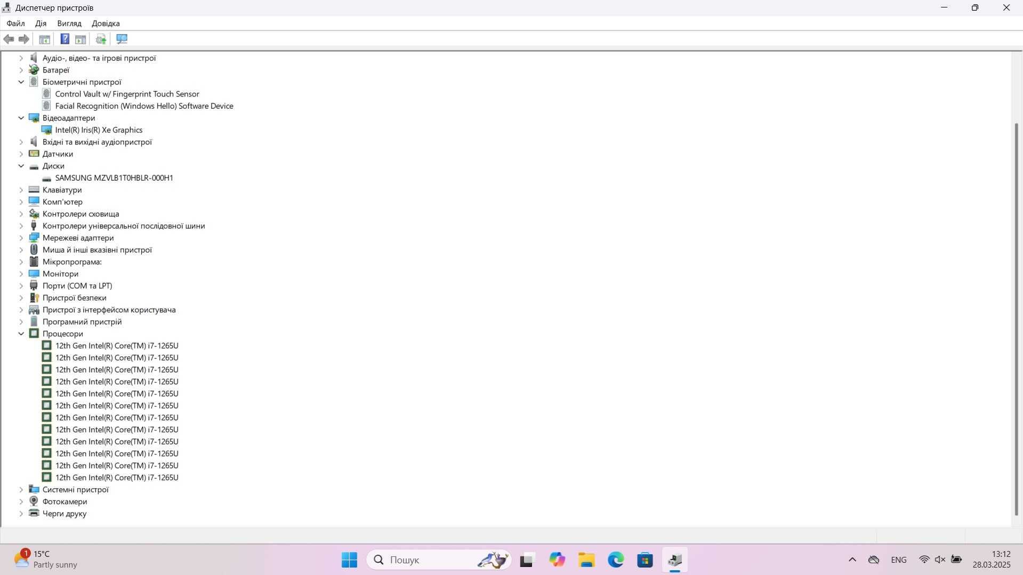Collapse the Процесори category
The height and width of the screenshot is (575, 1023).
pyautogui.click(x=21, y=334)
